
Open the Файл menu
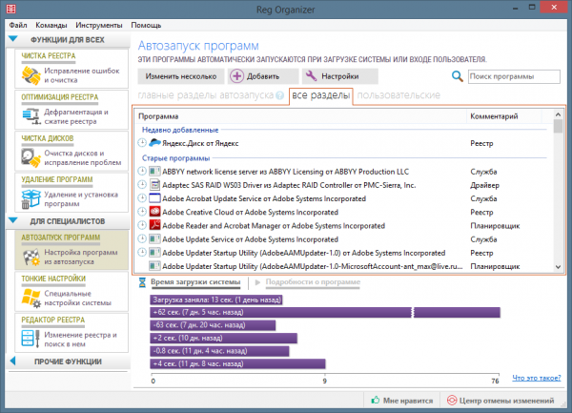tap(18, 25)
